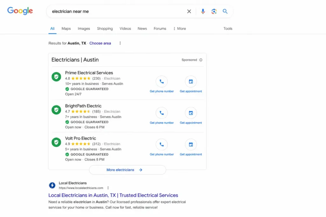Click BrightPath's Google Guaranteed checkmark icon

[67, 122]
